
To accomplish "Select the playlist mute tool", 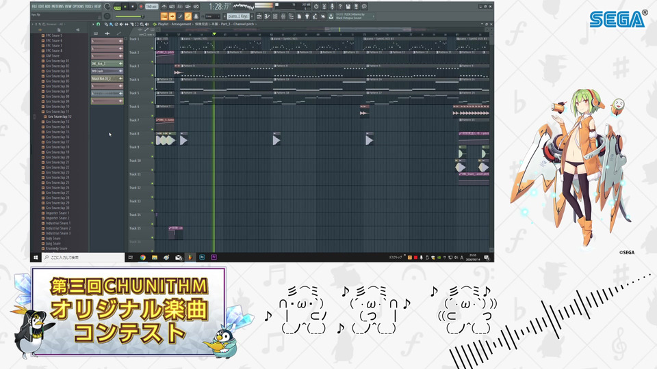I will [x=122, y=25].
